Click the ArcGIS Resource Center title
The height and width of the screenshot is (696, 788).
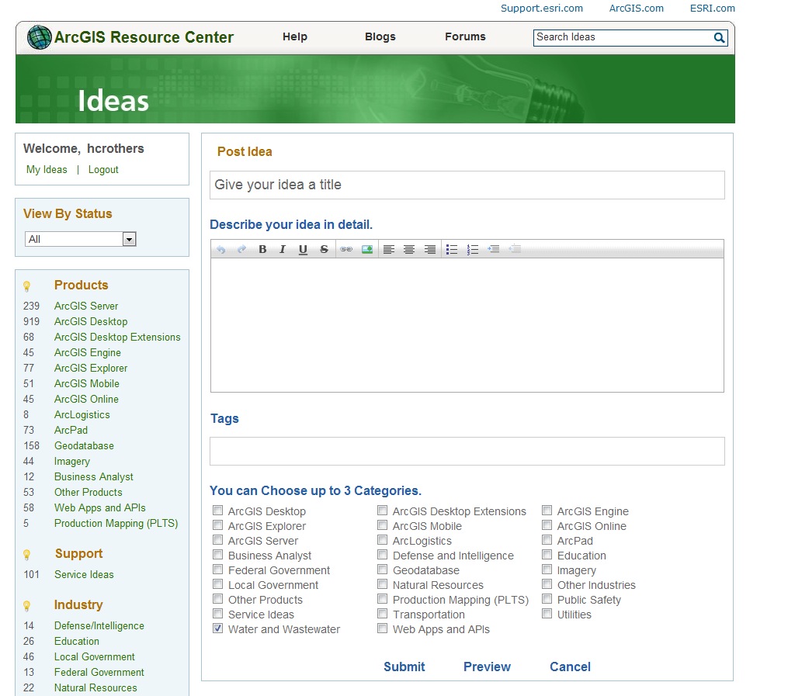(x=144, y=37)
